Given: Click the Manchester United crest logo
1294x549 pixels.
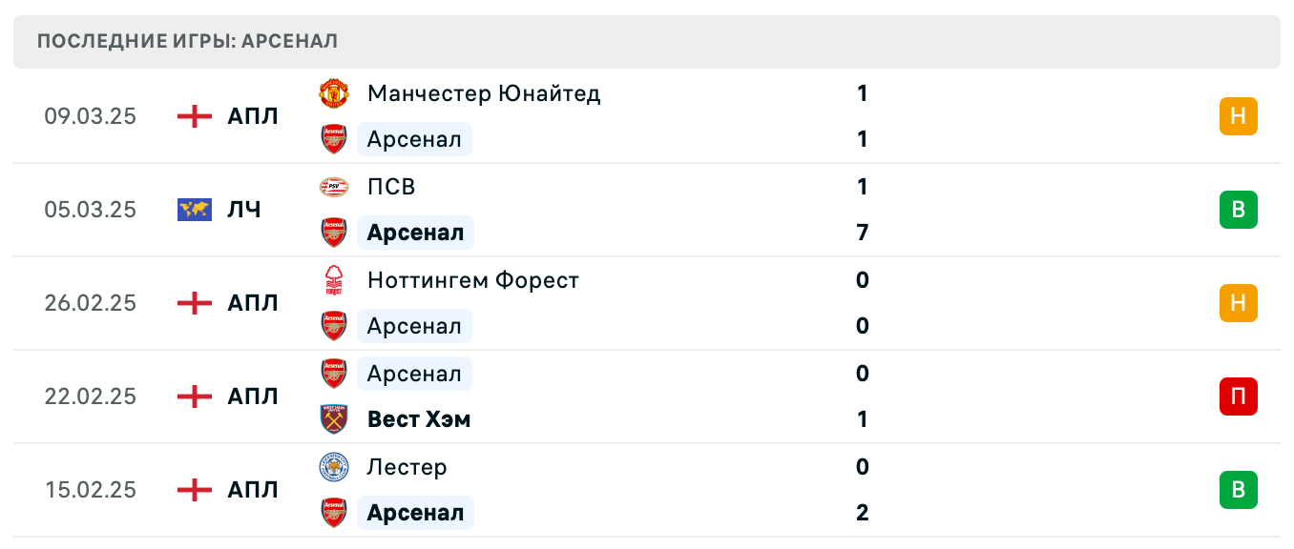Looking at the screenshot, I should (x=333, y=93).
